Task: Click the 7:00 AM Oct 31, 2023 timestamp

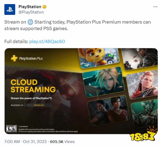Action: coord(25,142)
